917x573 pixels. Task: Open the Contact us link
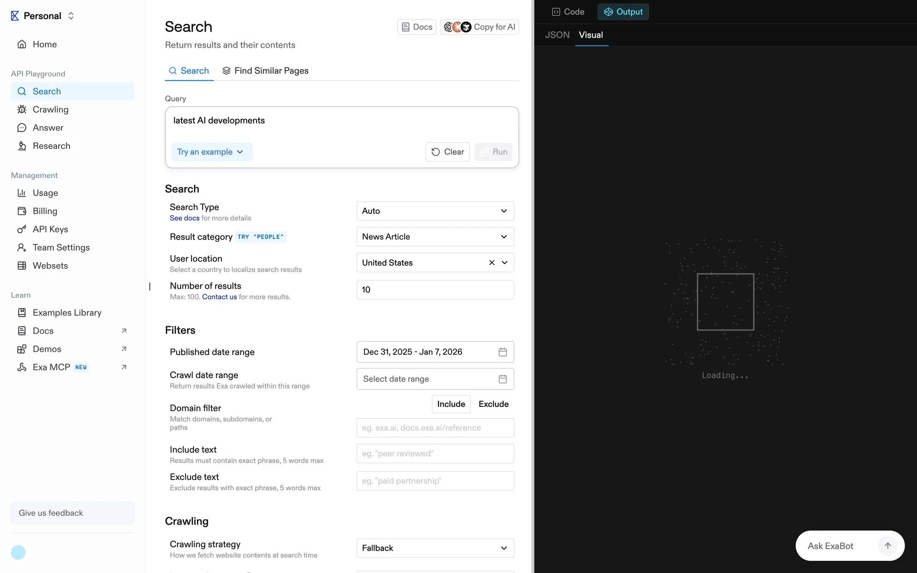tap(219, 297)
